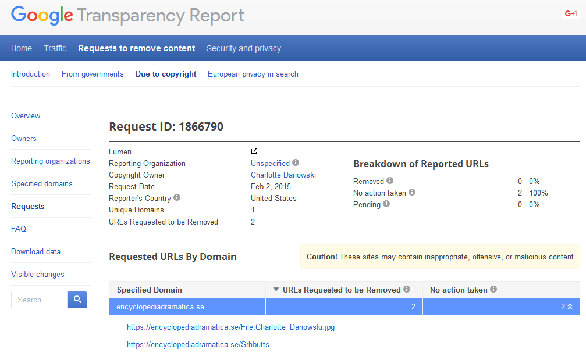Show info about Reporting Organization Unspecified
Image resolution: width=586 pixels, height=357 pixels.
296,163
